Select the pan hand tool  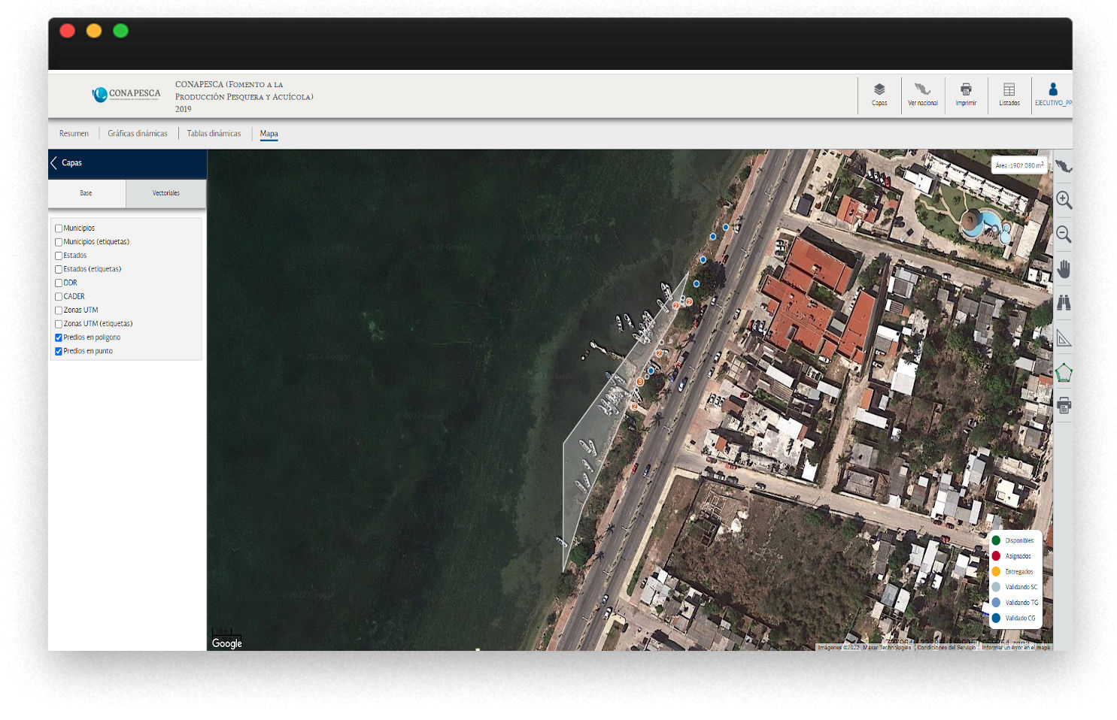[1064, 269]
